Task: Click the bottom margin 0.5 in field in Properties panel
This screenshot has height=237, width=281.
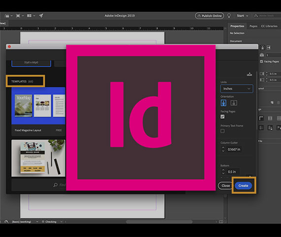Action: click(x=275, y=80)
